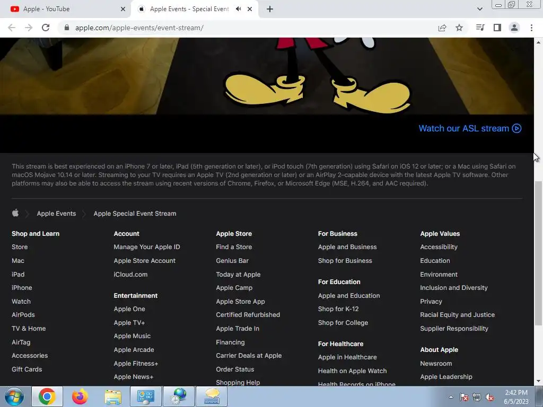Click the browser back arrow
The height and width of the screenshot is (407, 543).
click(x=12, y=28)
